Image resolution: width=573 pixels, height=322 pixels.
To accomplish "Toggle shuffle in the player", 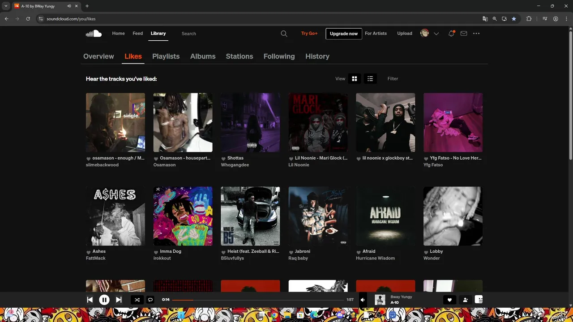I will tap(137, 300).
